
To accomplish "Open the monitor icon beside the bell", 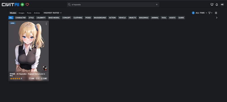I will pyautogui.click(x=212, y=5).
